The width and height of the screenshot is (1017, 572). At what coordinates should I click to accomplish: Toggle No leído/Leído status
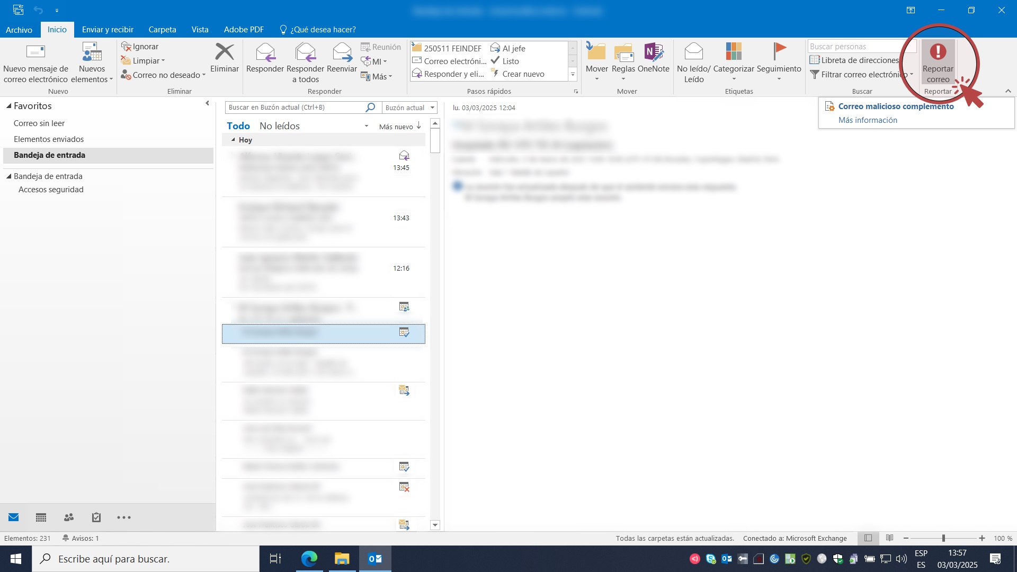[693, 52]
